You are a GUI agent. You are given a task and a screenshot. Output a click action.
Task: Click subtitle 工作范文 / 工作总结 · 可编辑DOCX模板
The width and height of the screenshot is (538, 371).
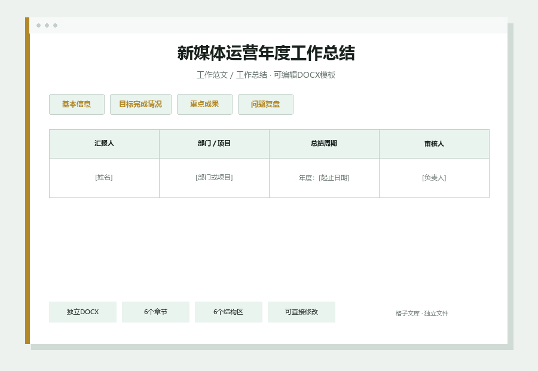coord(266,75)
